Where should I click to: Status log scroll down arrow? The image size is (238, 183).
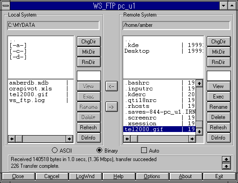point(226,166)
